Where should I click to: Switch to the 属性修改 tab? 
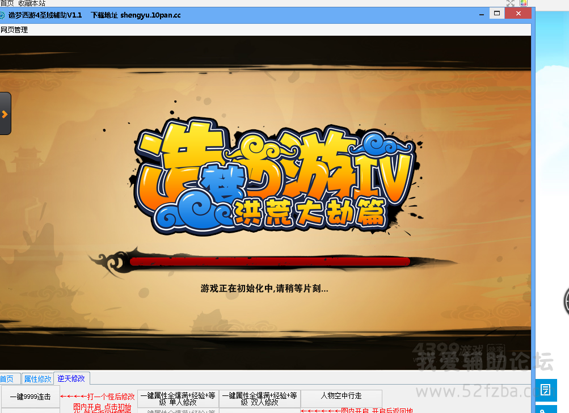(37, 379)
